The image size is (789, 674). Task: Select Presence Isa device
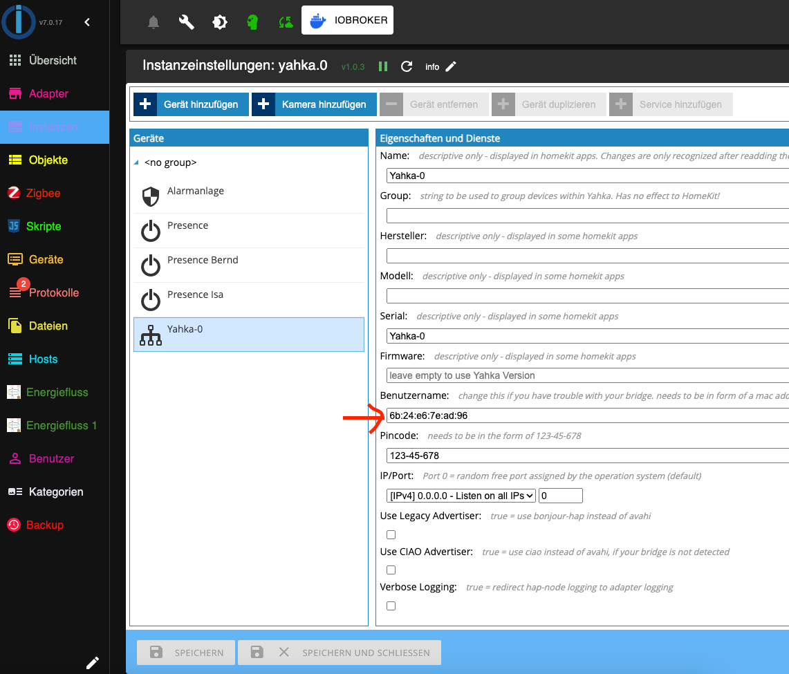click(x=249, y=300)
